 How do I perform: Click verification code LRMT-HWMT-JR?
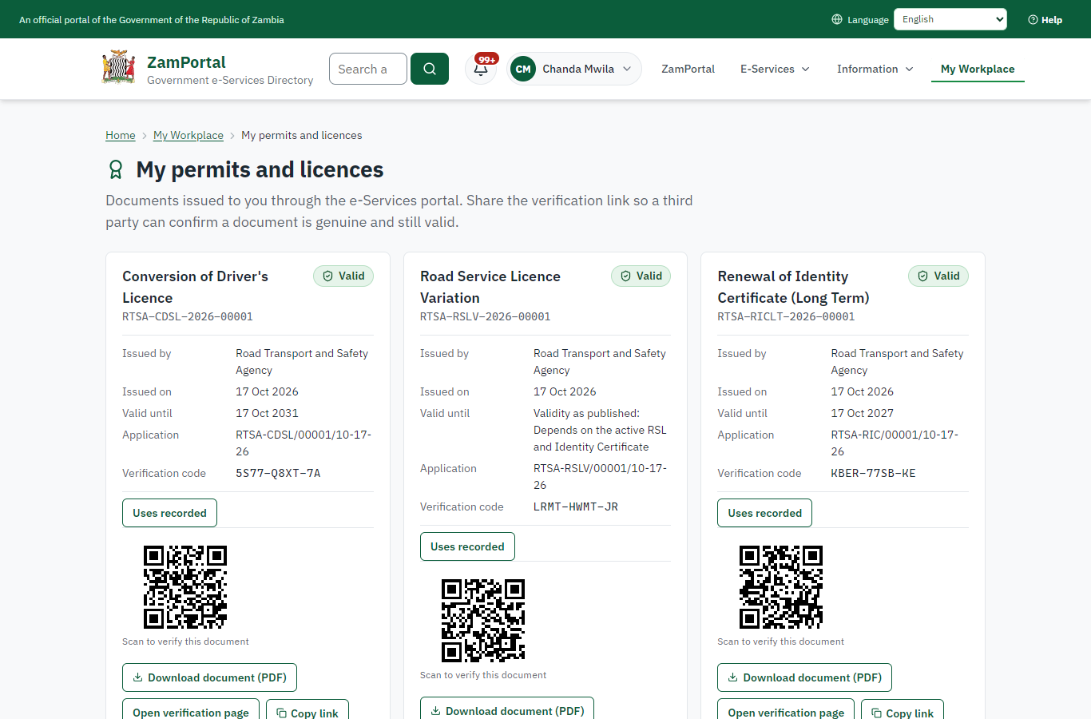point(576,506)
